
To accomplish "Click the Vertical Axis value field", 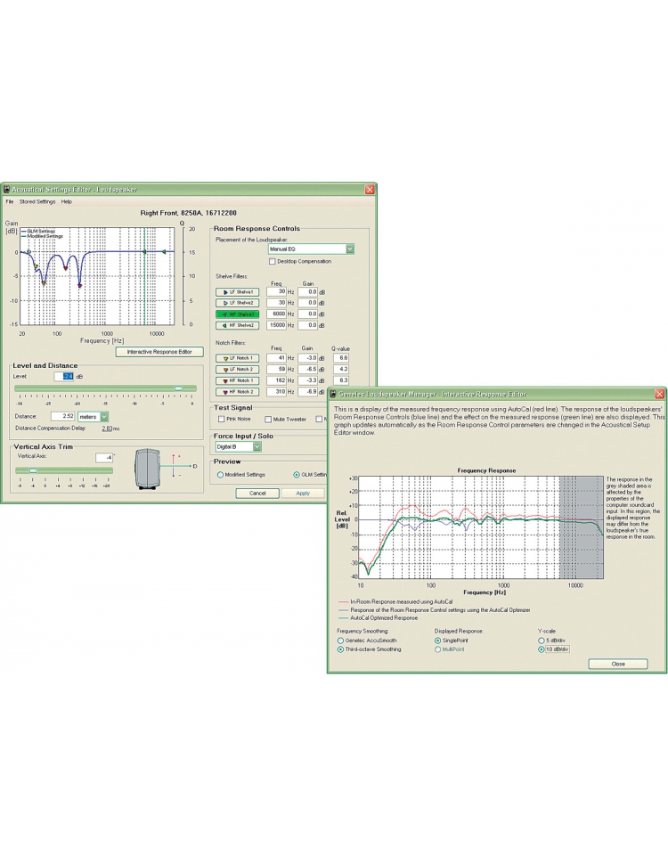I will [x=104, y=458].
